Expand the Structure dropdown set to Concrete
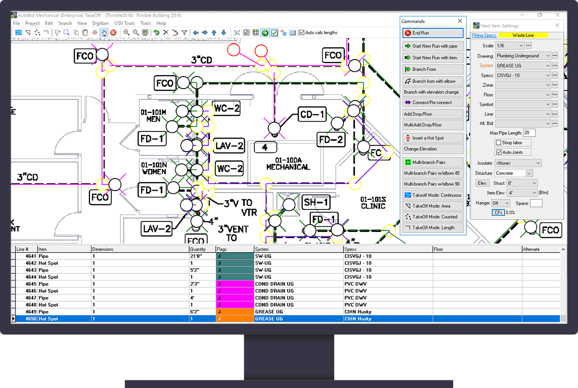578x388 pixels. coord(529,173)
